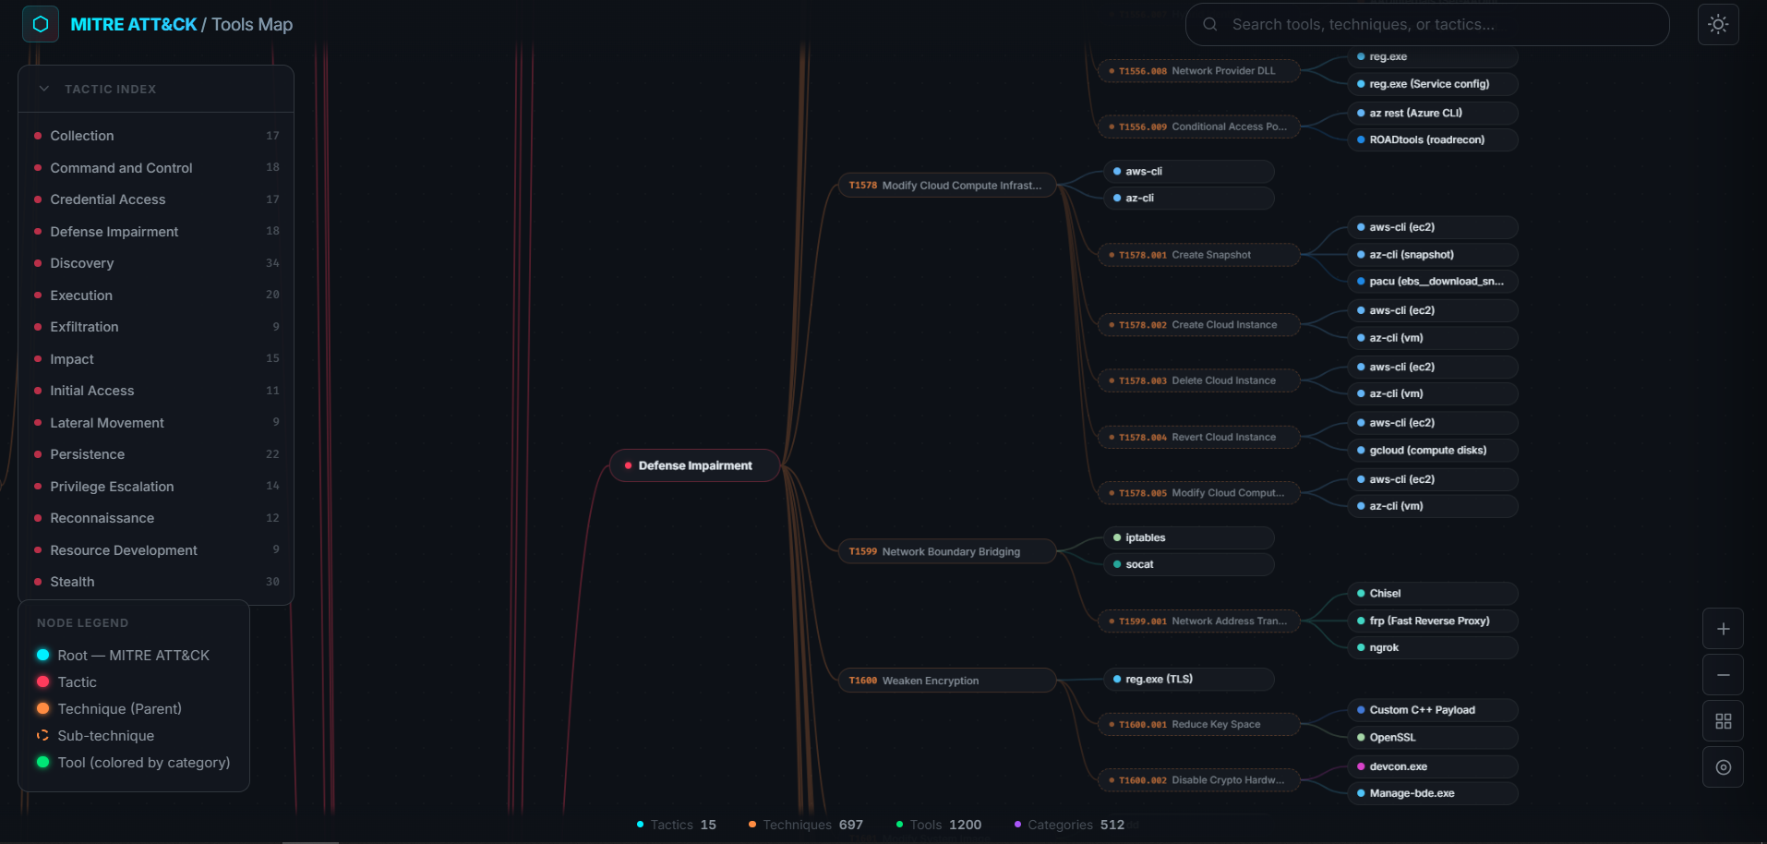Zoom in with the plus button
Viewport: 1767px width, 844px height.
tap(1723, 629)
